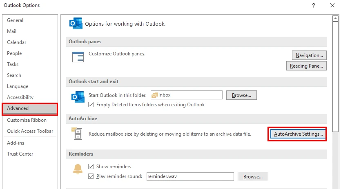This screenshot has height=189, width=341.
Task: Go to Calendar options
Action: pos(16,42)
